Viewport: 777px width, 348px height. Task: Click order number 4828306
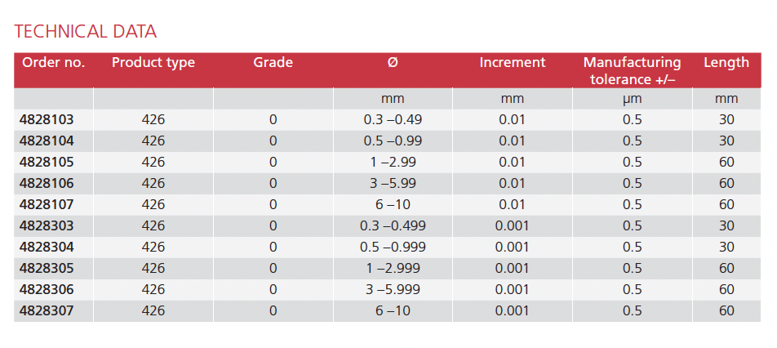point(52,289)
